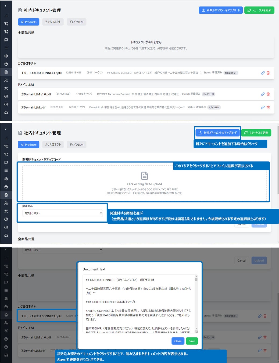Expand the sidebar chevron in the upload-form screenshot

tap(6, 129)
